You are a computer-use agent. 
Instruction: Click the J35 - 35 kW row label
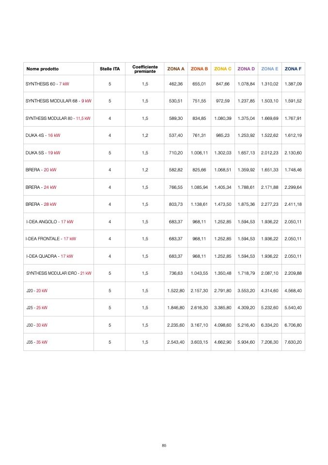(x=36, y=342)
